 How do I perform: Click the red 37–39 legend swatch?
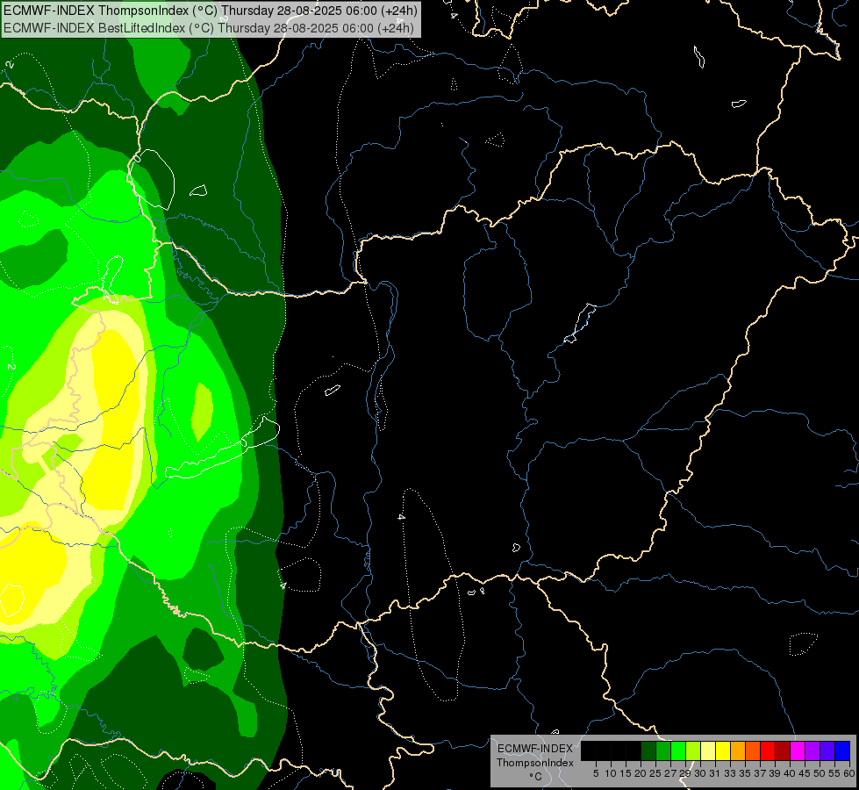[x=768, y=750]
